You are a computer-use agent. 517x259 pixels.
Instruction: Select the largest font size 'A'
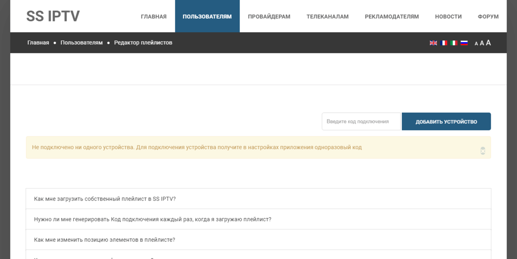pos(488,43)
